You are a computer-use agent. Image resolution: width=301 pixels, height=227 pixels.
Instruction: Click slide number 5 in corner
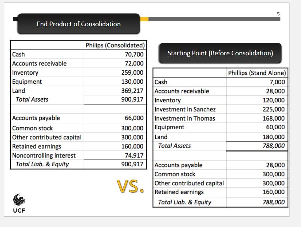278,14
